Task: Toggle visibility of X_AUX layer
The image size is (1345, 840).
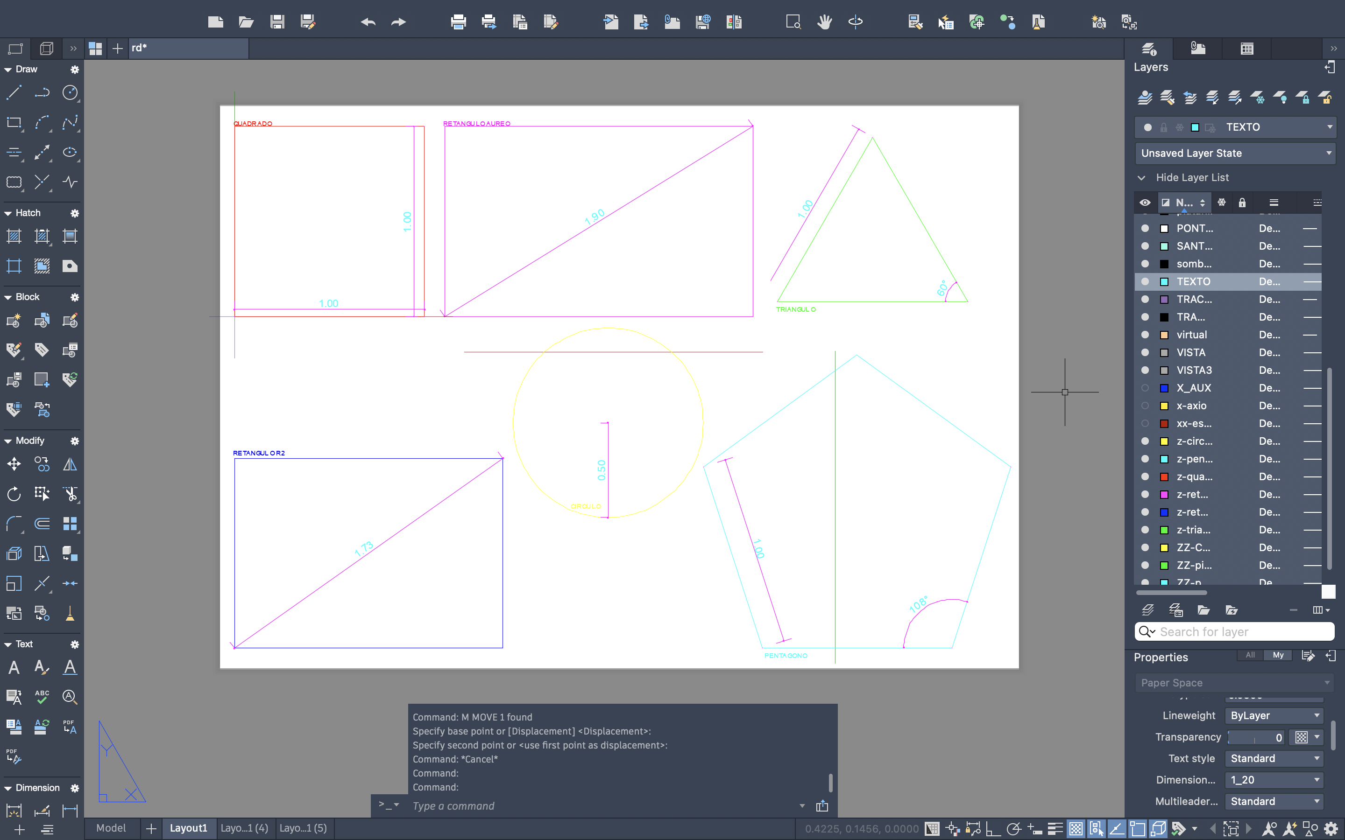Action: (x=1145, y=388)
